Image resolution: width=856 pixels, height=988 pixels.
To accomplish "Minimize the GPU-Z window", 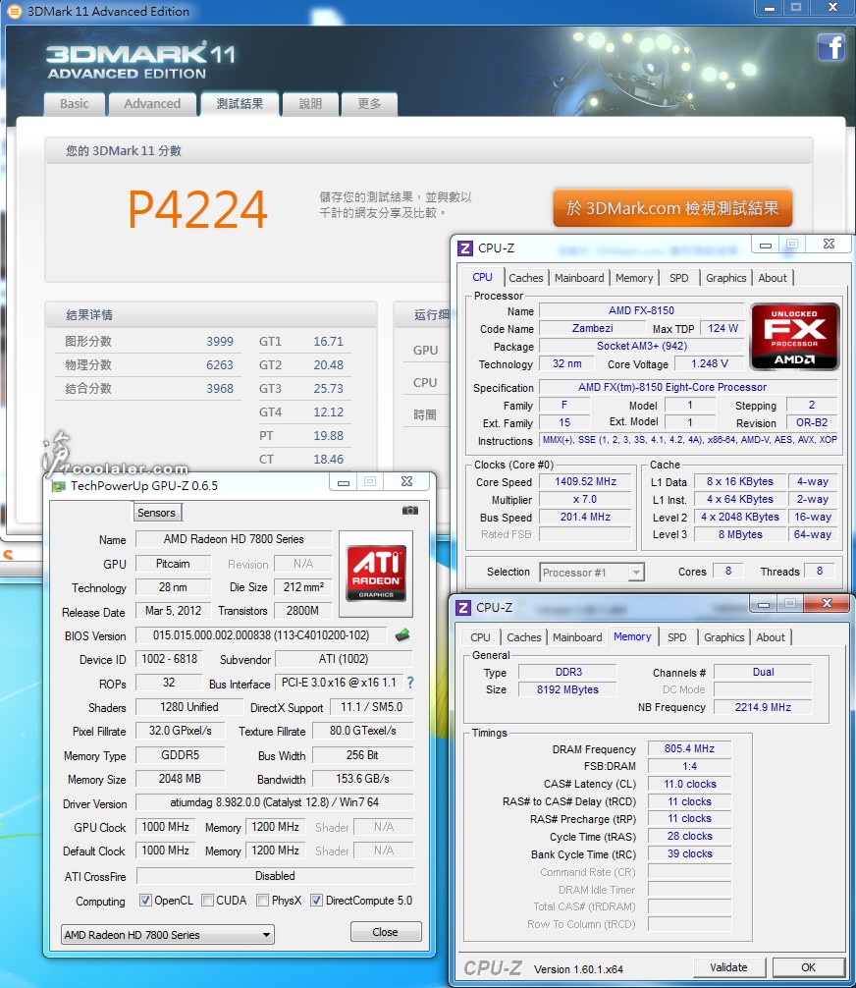I will [344, 482].
